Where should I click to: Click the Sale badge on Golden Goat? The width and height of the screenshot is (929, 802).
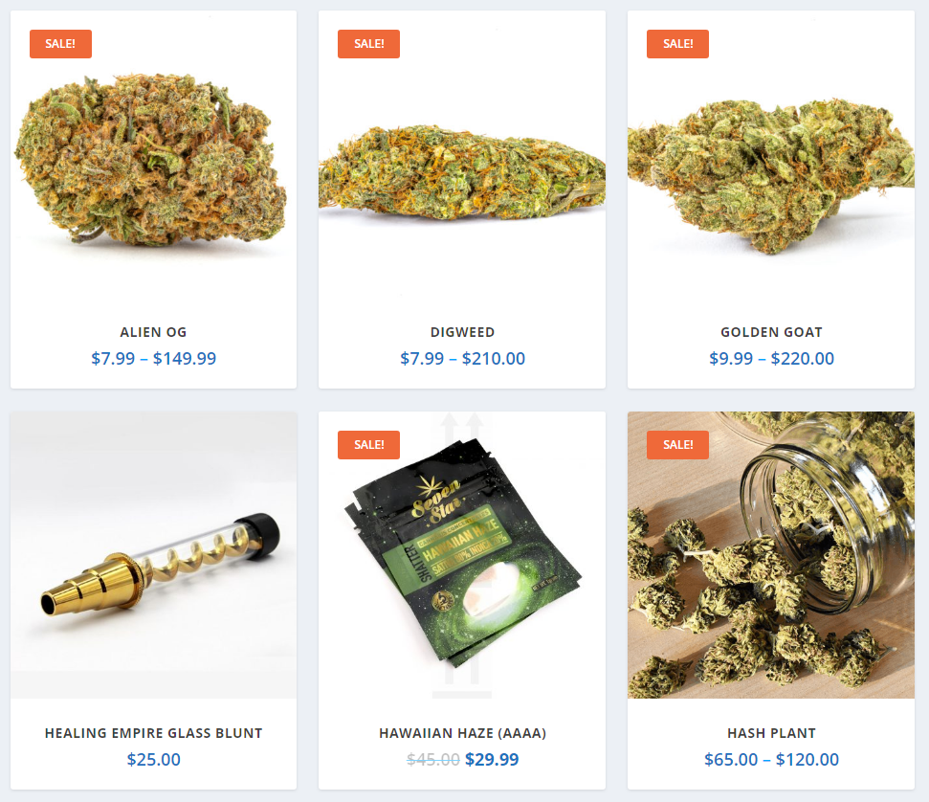tap(677, 44)
